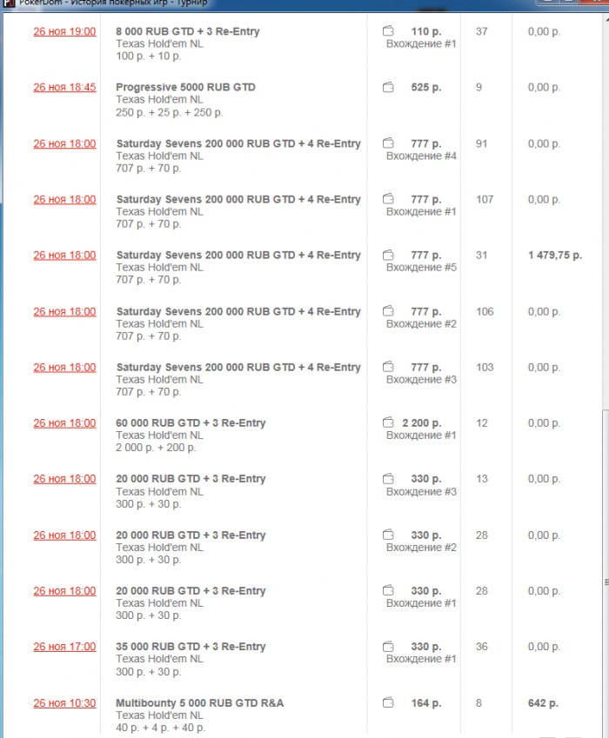Open the 26 ноя 10:30 tournament link
The image size is (609, 738).
pyautogui.click(x=64, y=703)
